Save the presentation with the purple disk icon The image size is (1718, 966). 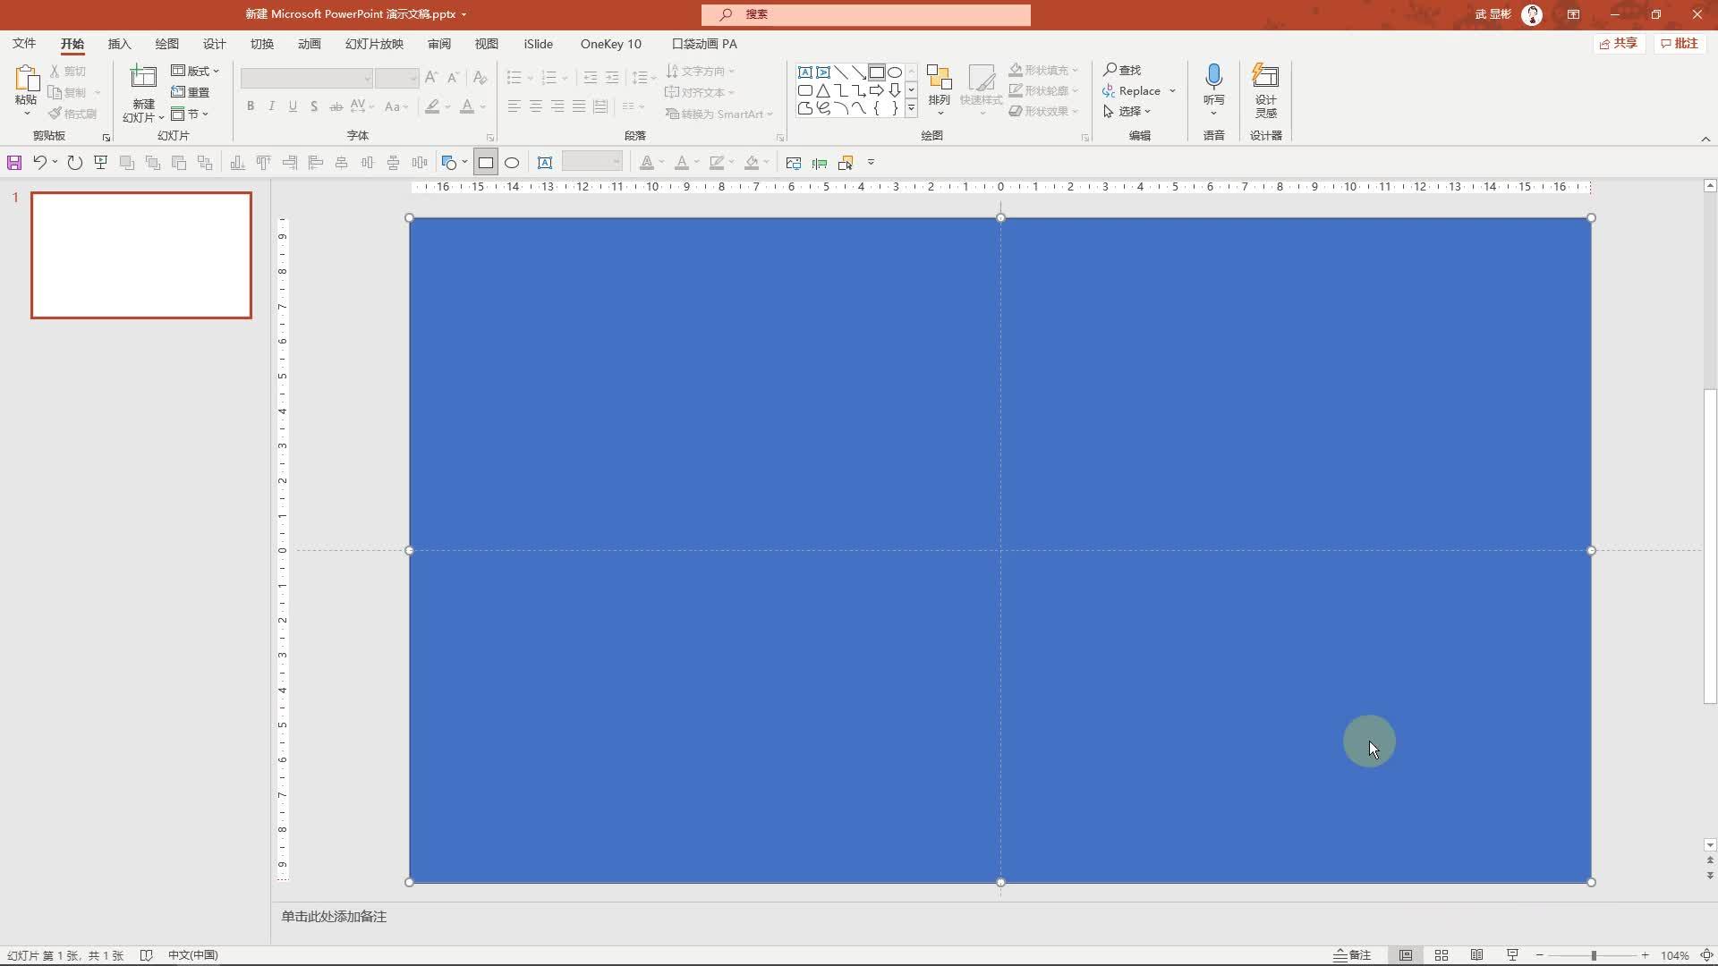[14, 163]
